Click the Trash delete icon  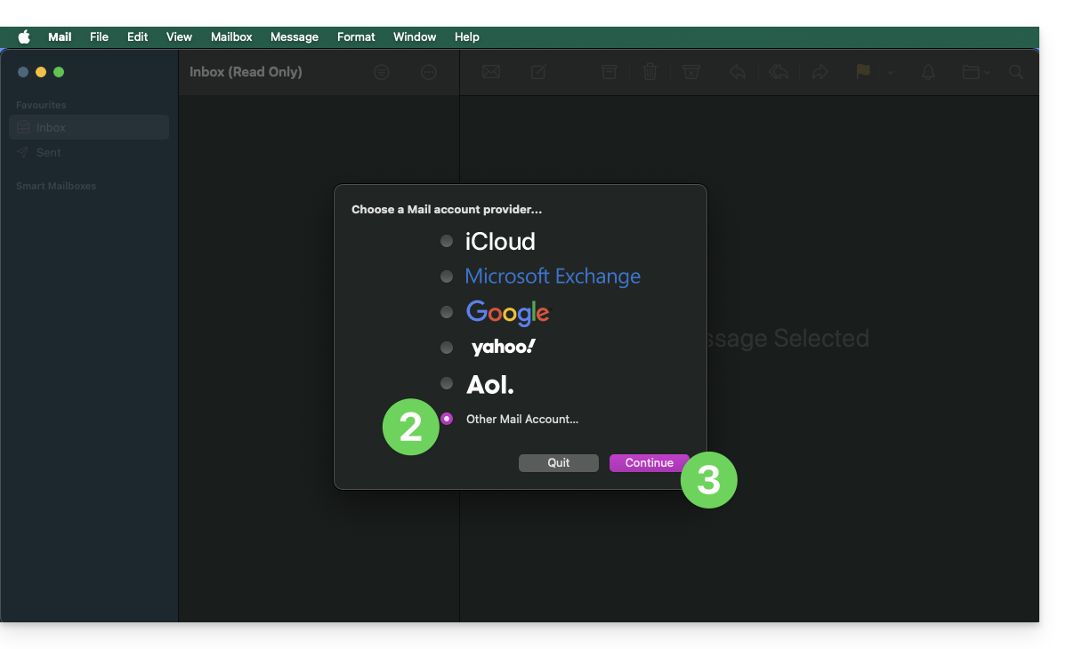pyautogui.click(x=650, y=72)
